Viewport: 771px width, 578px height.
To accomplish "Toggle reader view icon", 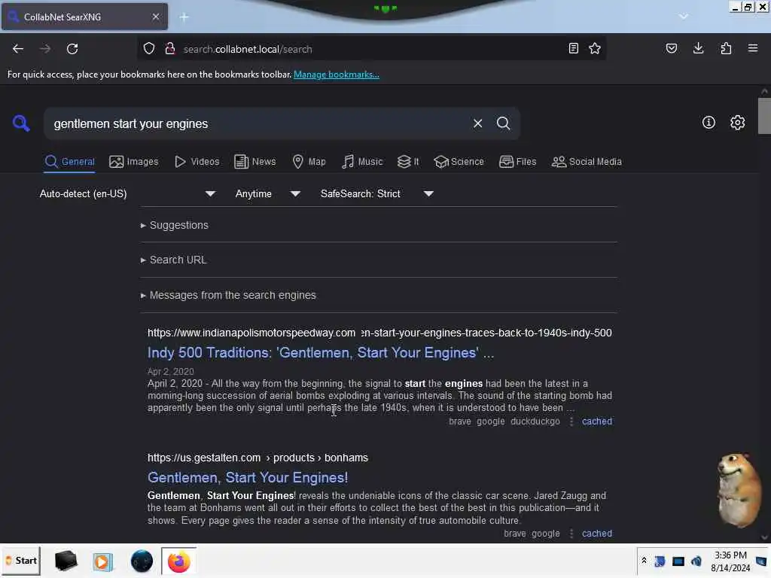I will [x=573, y=49].
